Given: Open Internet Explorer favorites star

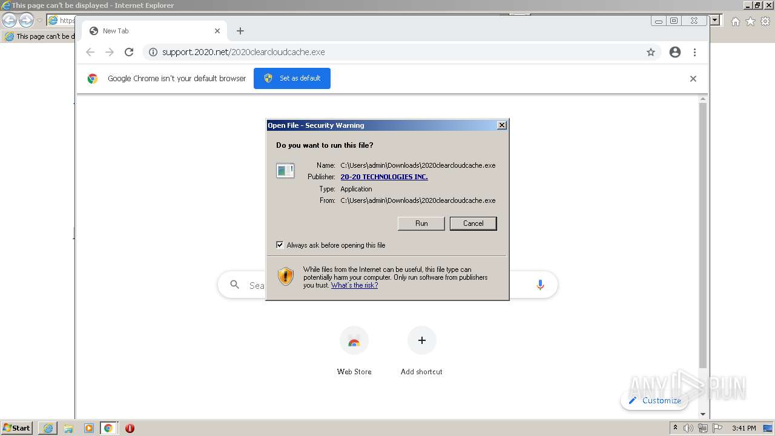Looking at the screenshot, I should point(750,21).
